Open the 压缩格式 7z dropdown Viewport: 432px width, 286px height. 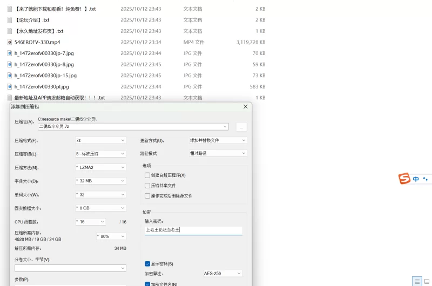point(100,140)
